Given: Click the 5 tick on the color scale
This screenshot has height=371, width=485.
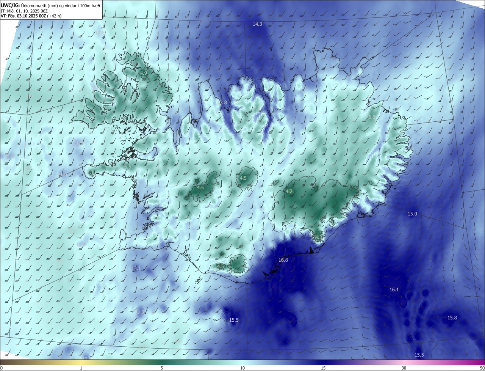Looking at the screenshot, I should (162, 368).
